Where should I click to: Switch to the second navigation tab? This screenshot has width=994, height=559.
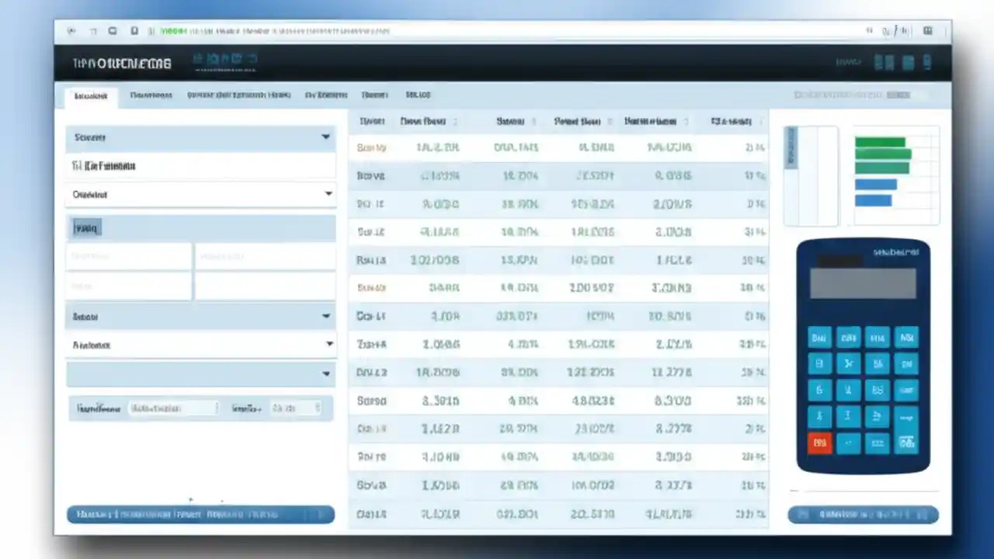point(150,95)
